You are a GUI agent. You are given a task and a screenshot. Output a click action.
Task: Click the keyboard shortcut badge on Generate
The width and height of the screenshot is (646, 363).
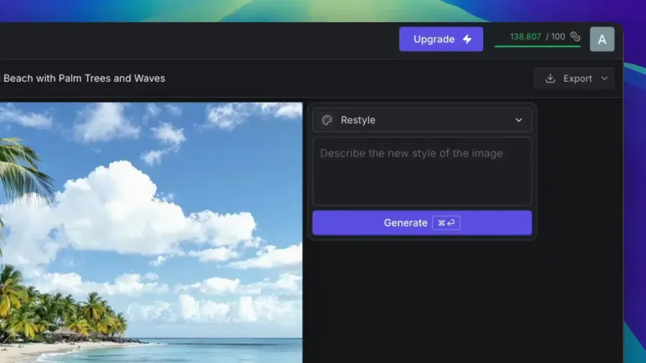click(446, 223)
